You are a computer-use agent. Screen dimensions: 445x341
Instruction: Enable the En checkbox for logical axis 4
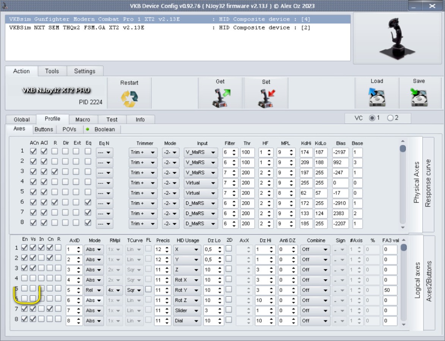point(25,278)
